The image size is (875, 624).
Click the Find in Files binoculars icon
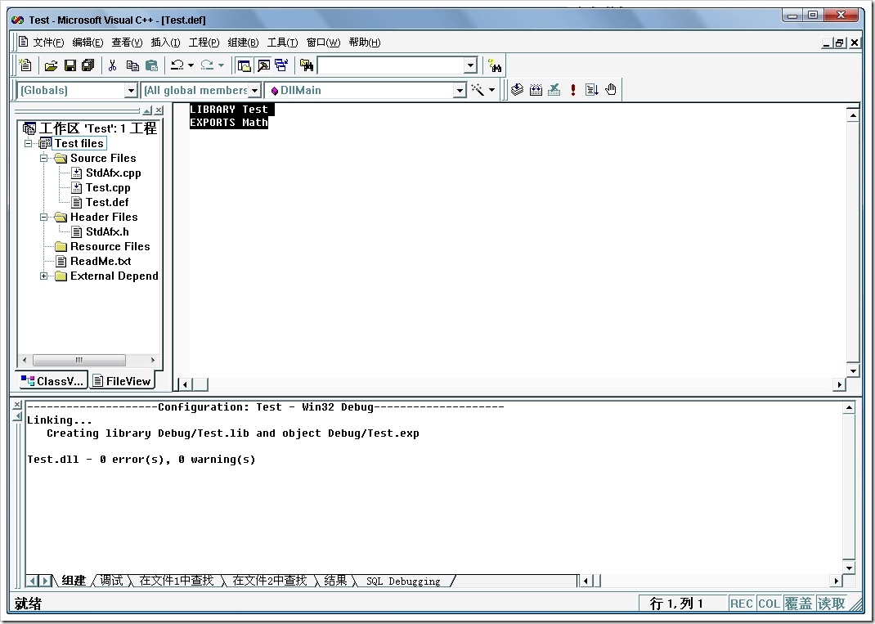point(307,65)
